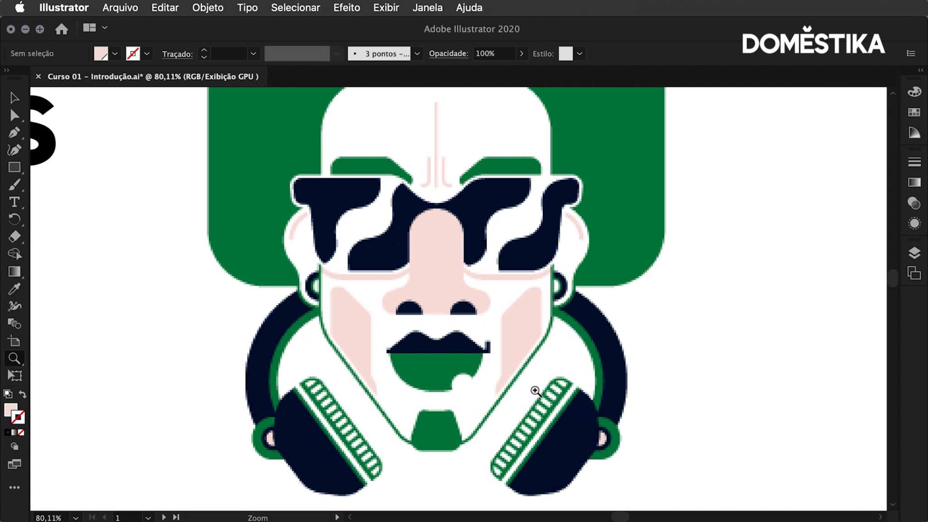Open the Objeto menu
The height and width of the screenshot is (522, 928).
click(x=208, y=8)
